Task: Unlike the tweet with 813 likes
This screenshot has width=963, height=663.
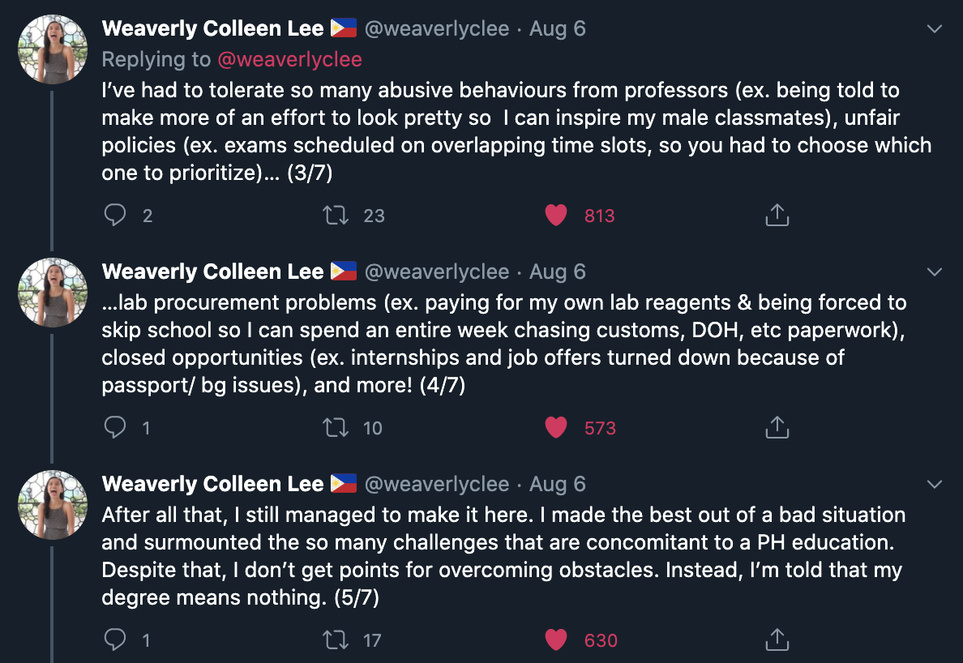Action: [x=555, y=215]
